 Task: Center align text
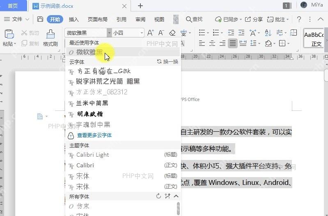click(x=212, y=43)
